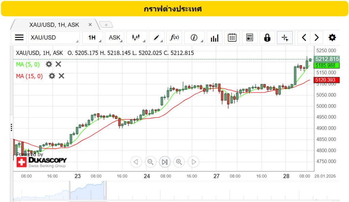Open the XAU/USD instrument dropdown
Image resolution: width=349 pixels, height=202 pixels.
[54, 38]
